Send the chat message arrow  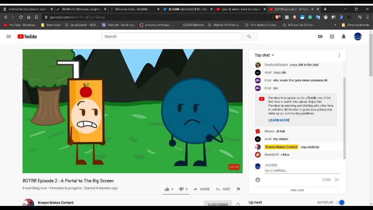[337, 180]
